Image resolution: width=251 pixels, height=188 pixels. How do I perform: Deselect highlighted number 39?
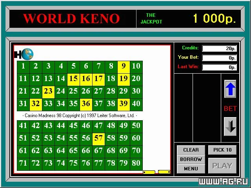pos(124,105)
